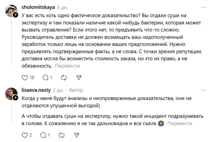
Task: Open sholomitskaya username profile link
Action: tap(38, 7)
